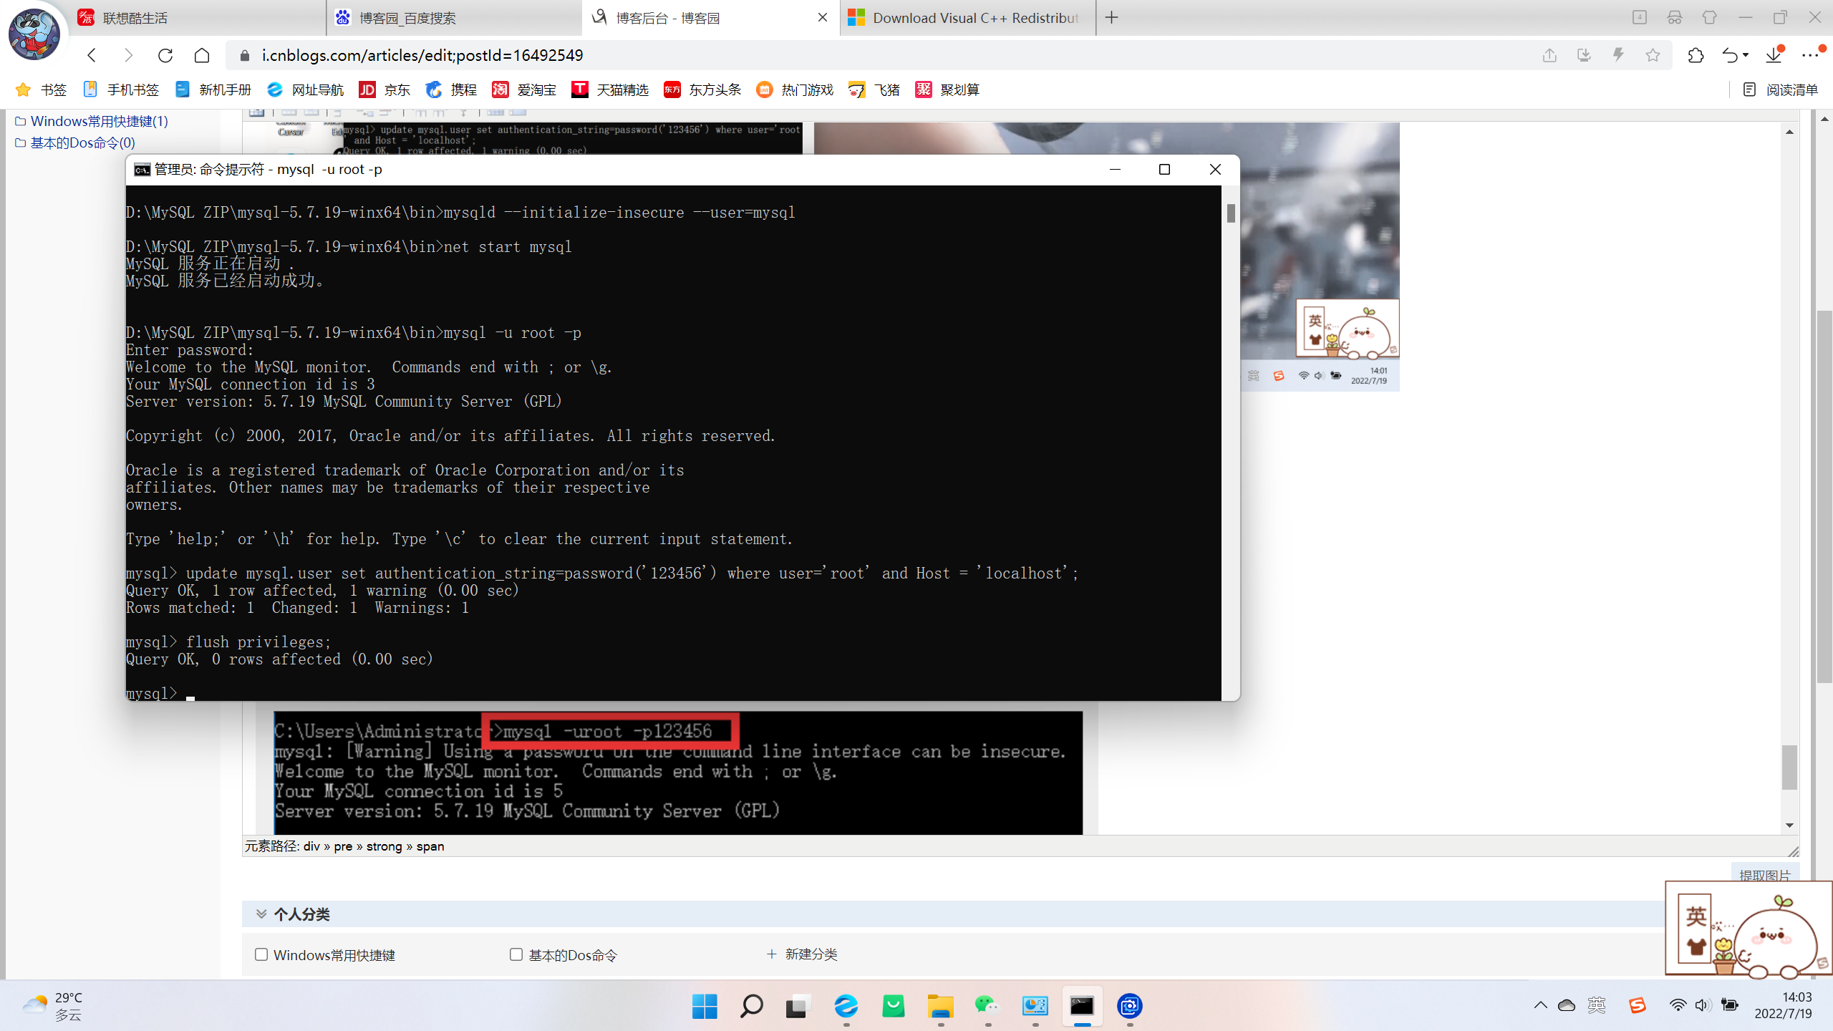
Task: Click the taskbar search magnifier icon
Action: (751, 1006)
